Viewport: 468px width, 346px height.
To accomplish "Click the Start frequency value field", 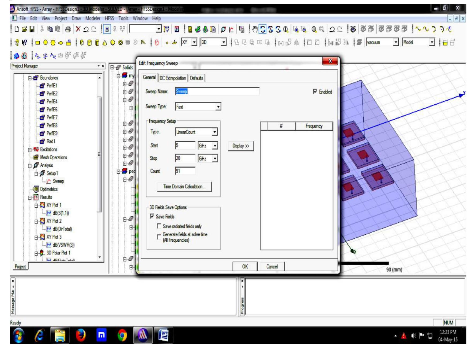I will pyautogui.click(x=185, y=146).
